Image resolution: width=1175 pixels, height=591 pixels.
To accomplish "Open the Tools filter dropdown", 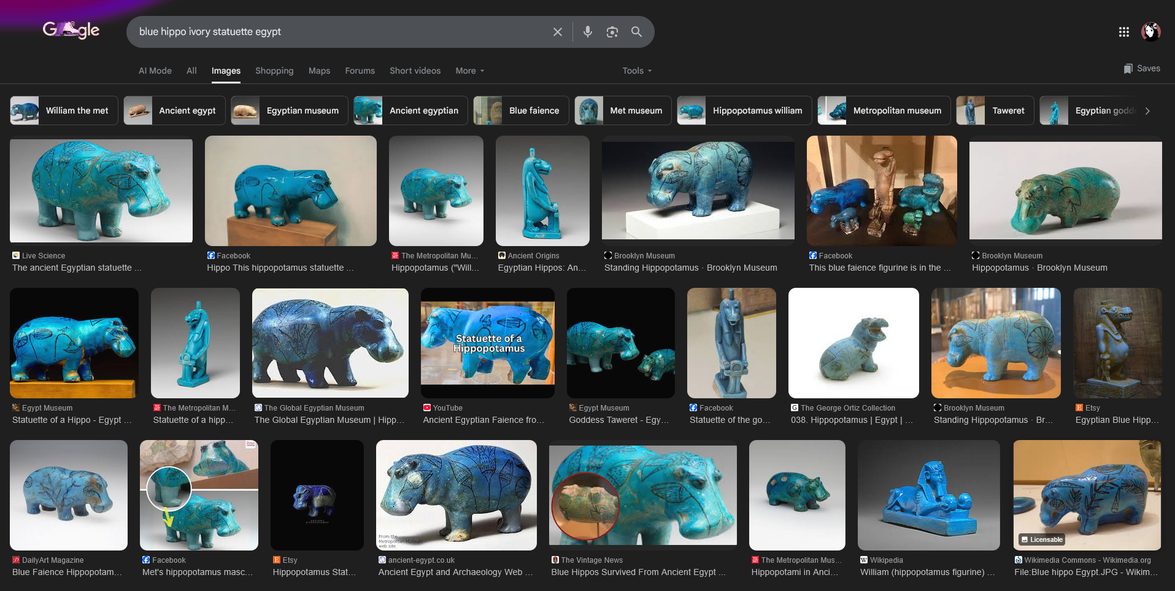I will (636, 71).
